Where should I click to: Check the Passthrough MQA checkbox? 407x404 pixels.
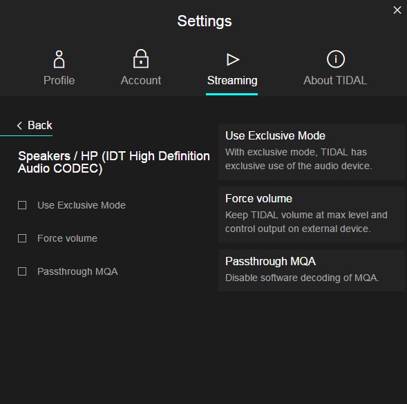click(x=22, y=271)
